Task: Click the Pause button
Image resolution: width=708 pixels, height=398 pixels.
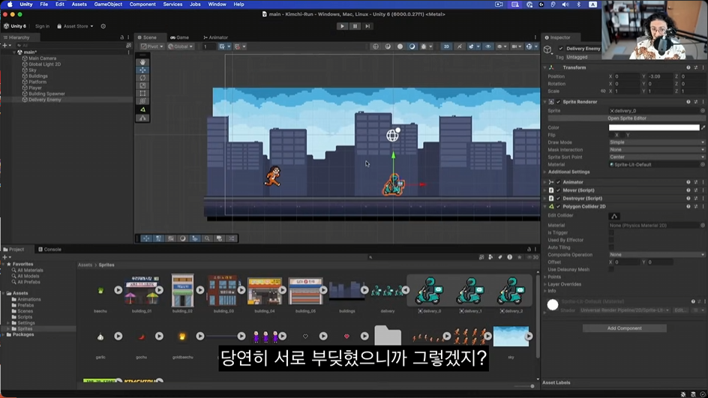Action: click(355, 26)
